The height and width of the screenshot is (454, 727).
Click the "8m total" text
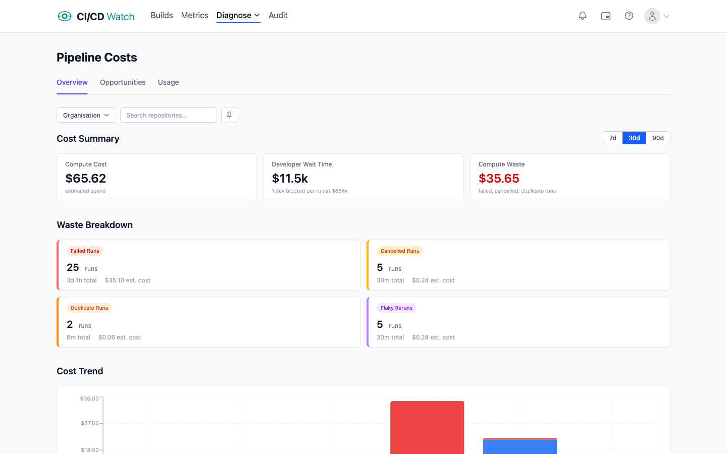79,337
